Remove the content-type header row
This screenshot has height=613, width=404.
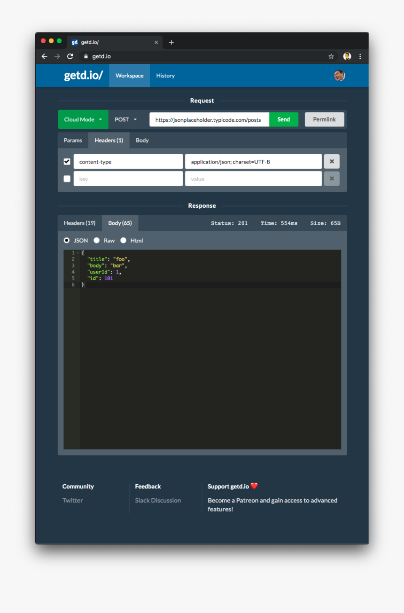[332, 162]
